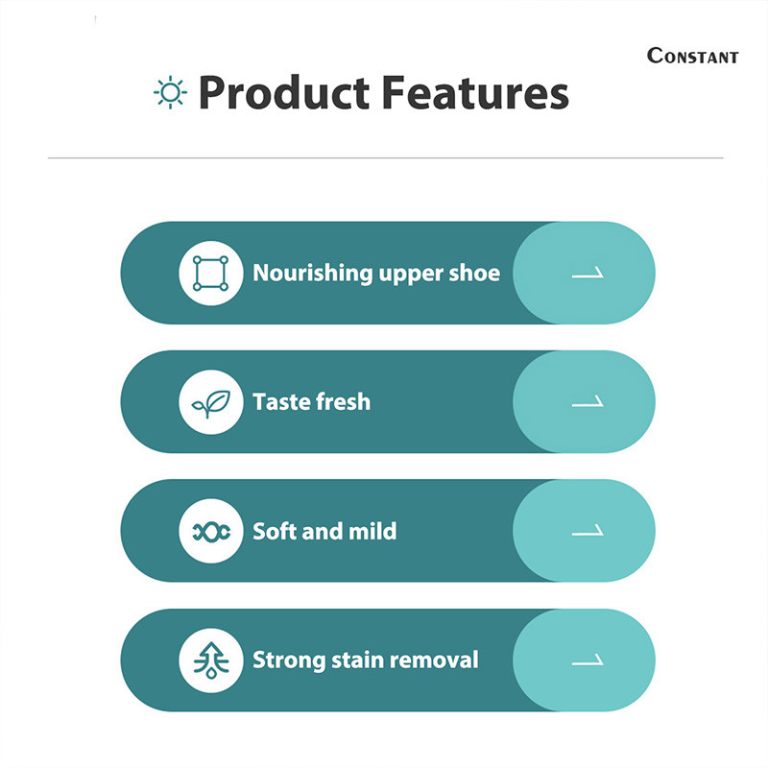Expand the Taste fresh row arrow
The image size is (768, 768).
587,403
